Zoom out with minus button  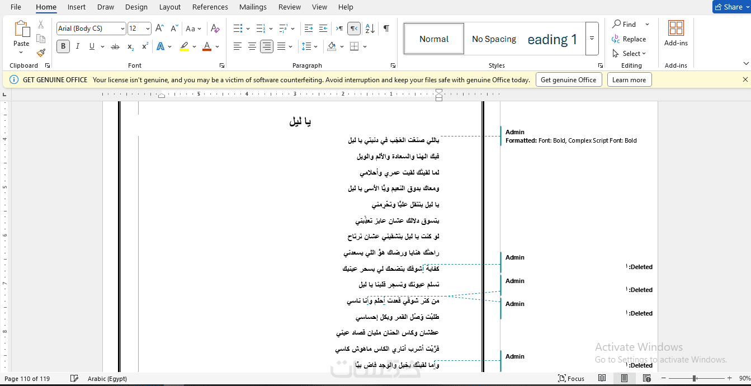click(663, 379)
